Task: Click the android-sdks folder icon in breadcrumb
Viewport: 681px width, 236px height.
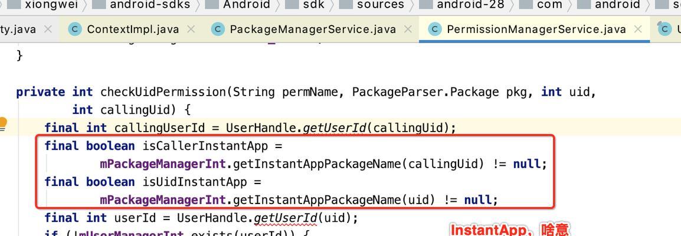Action: tap(99, 5)
